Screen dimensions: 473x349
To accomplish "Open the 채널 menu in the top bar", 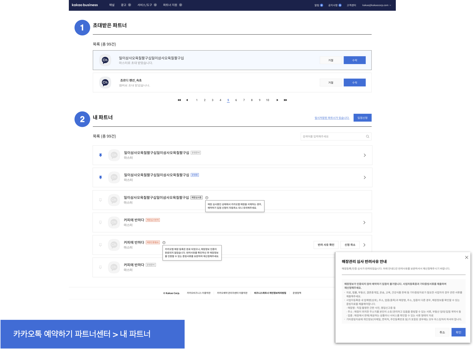I will 112,5.
